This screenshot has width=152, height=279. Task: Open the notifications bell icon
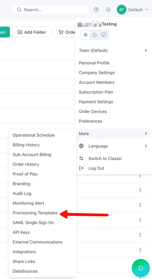pos(108,10)
